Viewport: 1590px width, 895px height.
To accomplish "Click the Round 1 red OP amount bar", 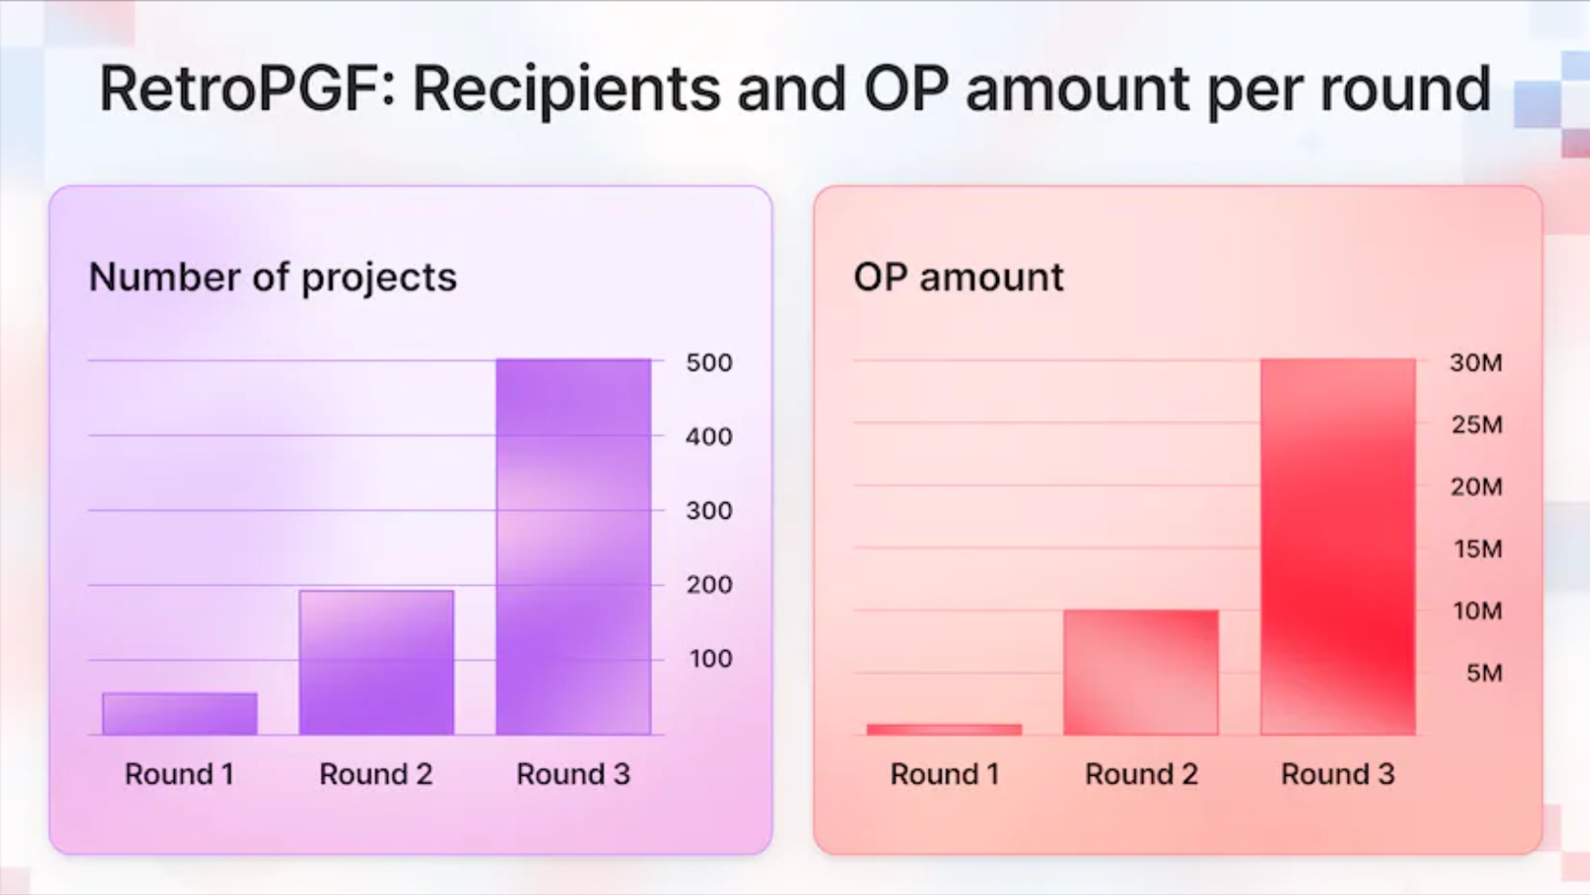I will tap(944, 730).
